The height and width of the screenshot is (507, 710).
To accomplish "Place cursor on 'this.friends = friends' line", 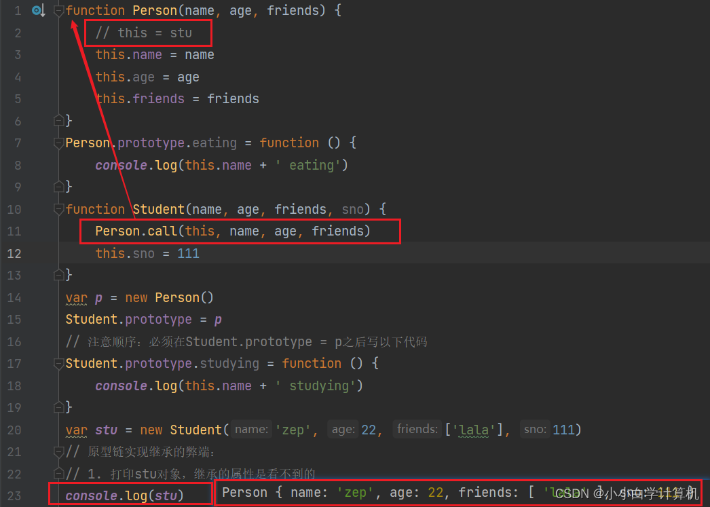I will coord(177,98).
